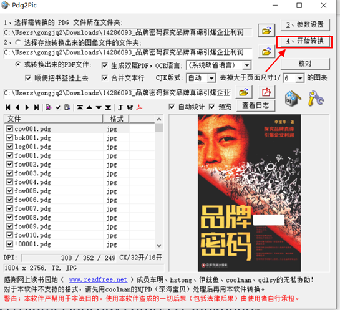Select the fow001.pdg file row
This screenshot has width=340, height=310.
[x=79, y=155]
